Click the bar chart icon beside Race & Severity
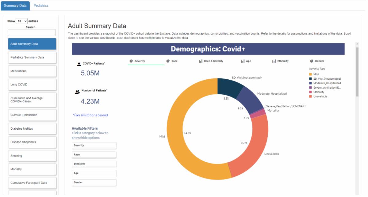 point(201,61)
